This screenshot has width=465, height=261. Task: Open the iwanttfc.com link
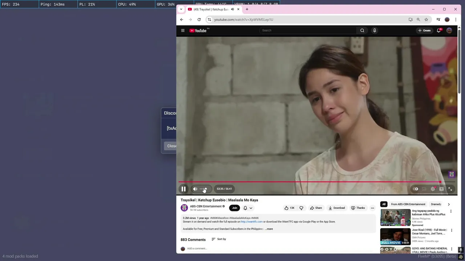pyautogui.click(x=251, y=222)
